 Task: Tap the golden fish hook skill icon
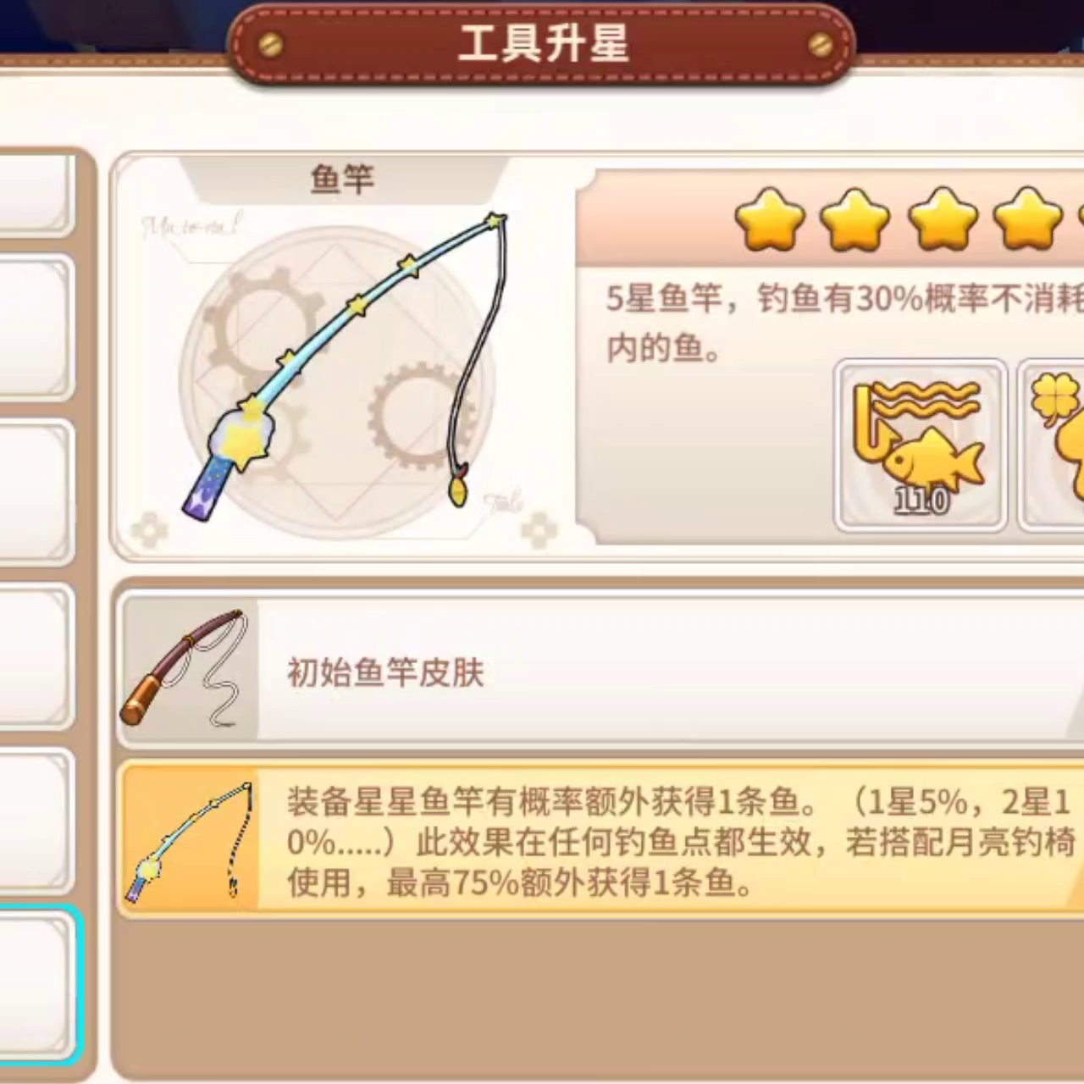tap(921, 445)
